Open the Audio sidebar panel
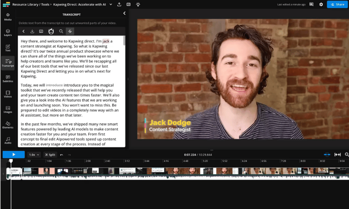Viewport: 349px width, 209px height. (x=8, y=141)
